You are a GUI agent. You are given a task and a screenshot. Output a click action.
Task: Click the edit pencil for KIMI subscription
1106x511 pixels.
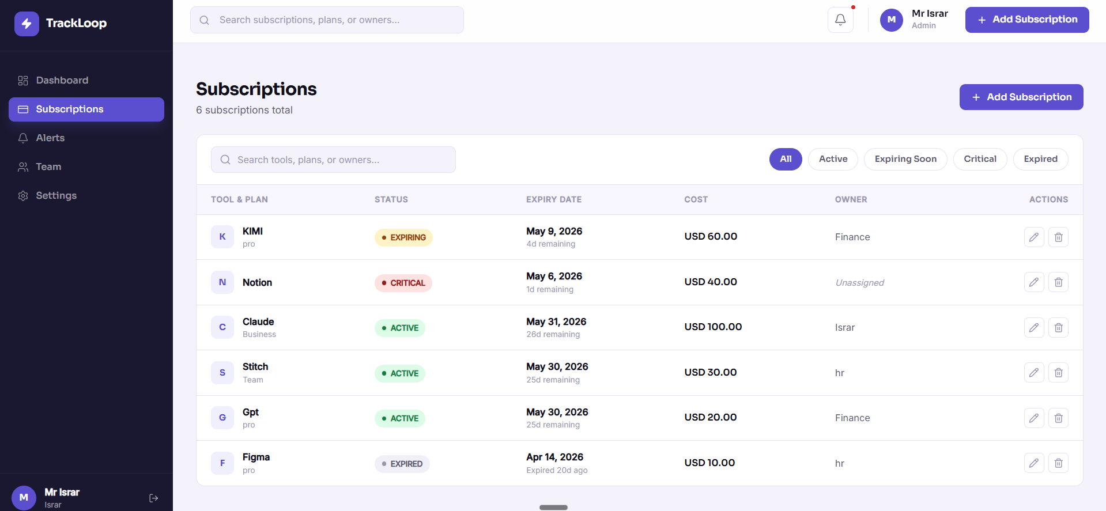tap(1034, 237)
